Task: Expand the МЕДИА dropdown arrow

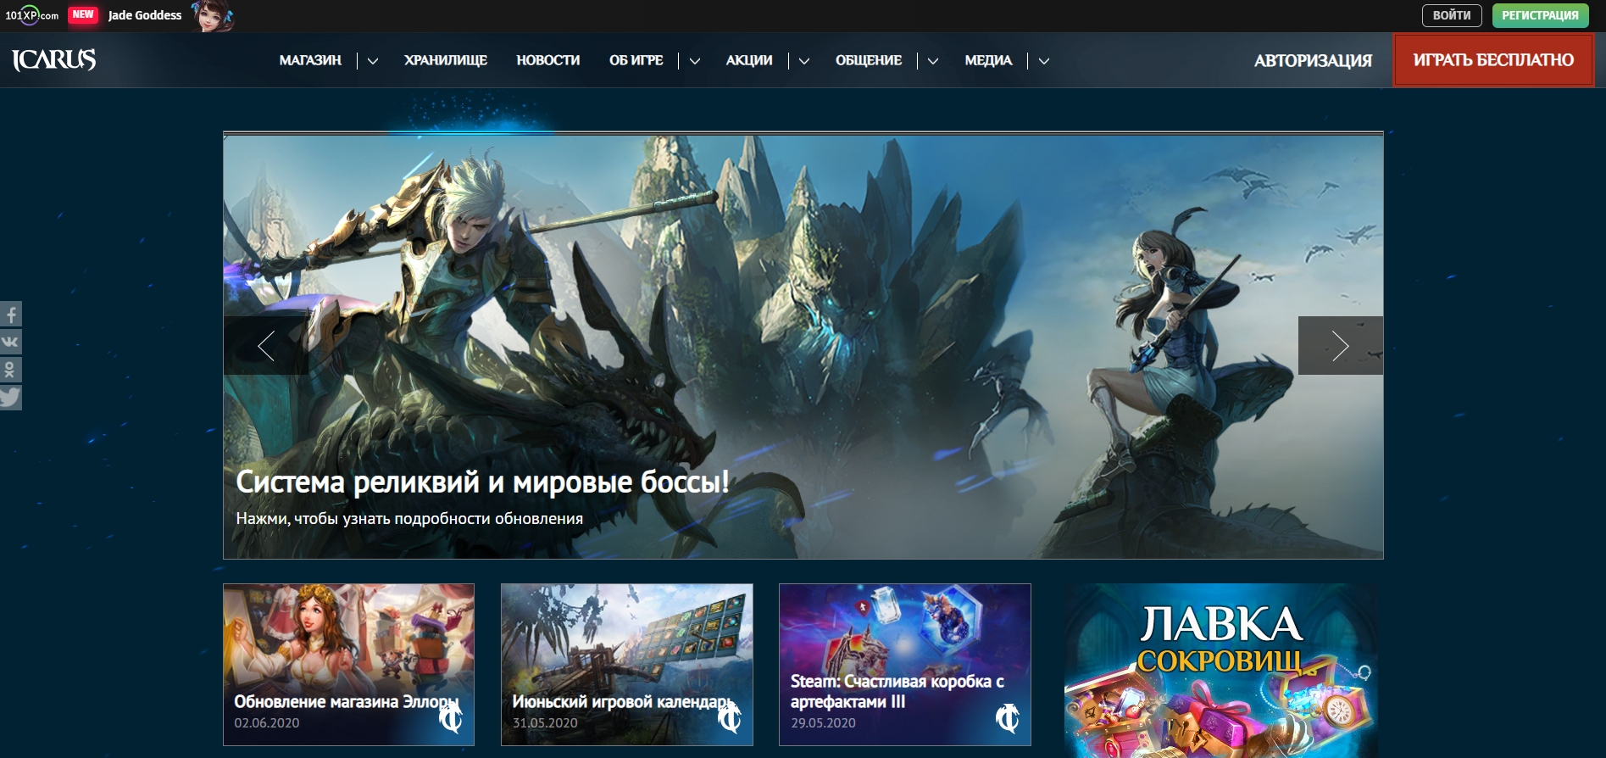Action: point(1043,61)
